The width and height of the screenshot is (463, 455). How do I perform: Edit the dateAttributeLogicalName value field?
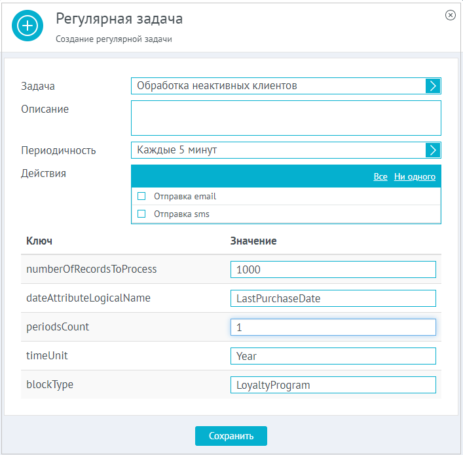pyautogui.click(x=333, y=298)
